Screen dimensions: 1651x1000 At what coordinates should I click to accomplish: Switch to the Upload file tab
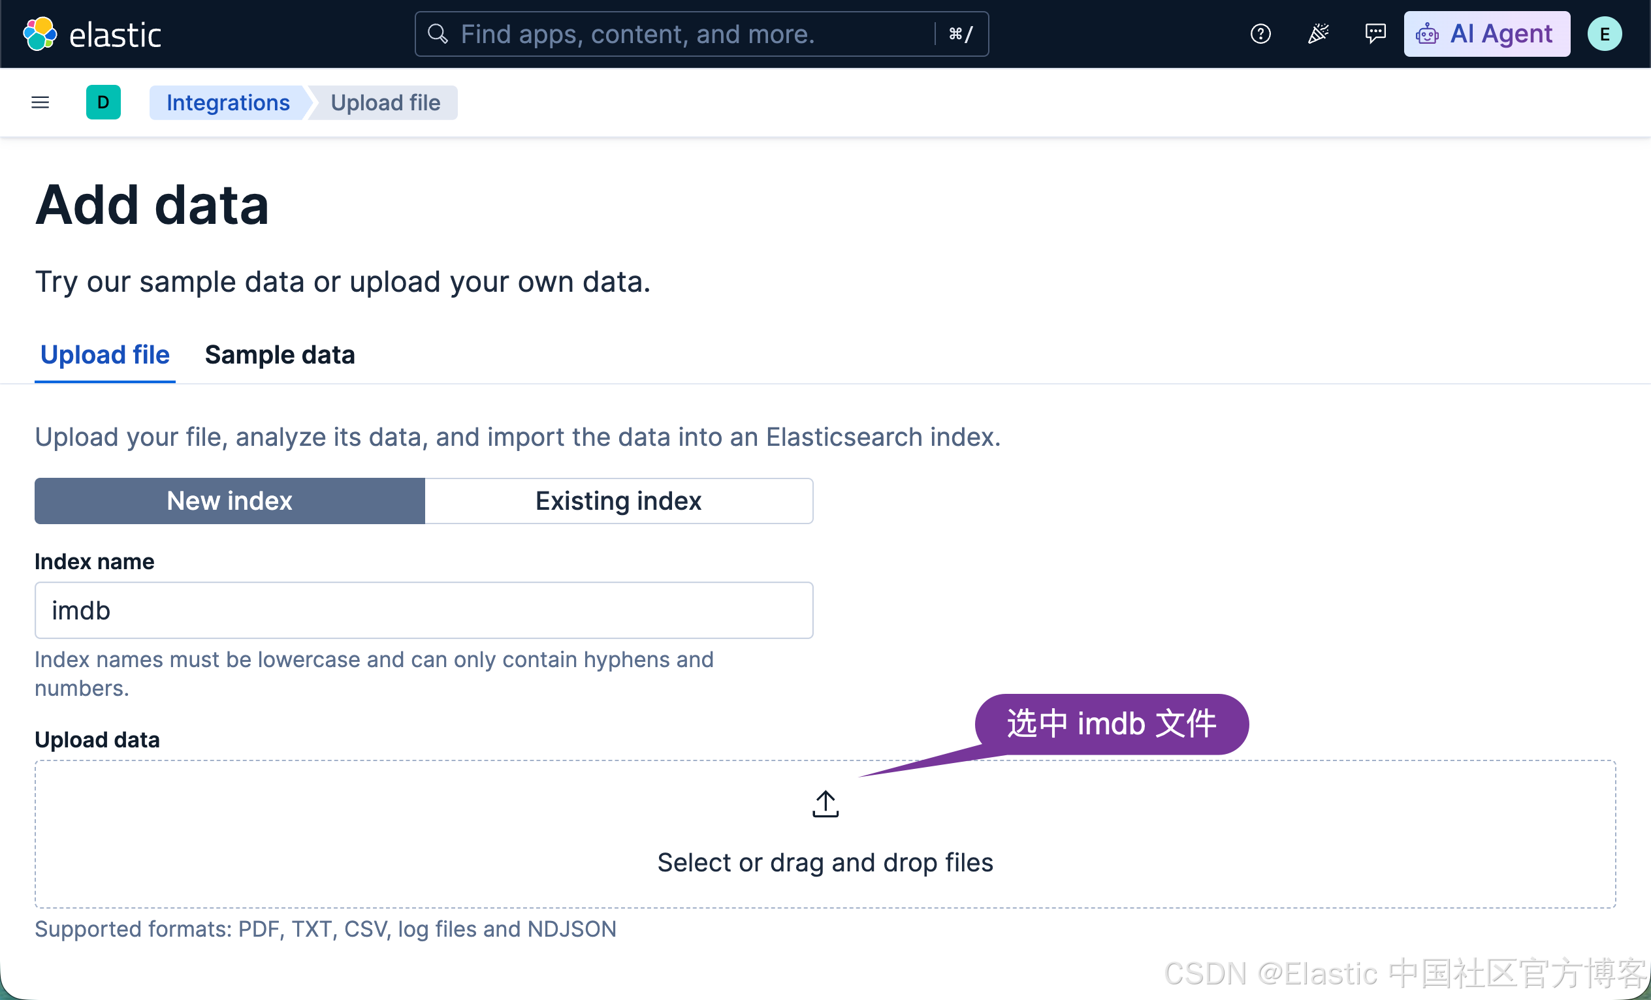pyautogui.click(x=105, y=355)
